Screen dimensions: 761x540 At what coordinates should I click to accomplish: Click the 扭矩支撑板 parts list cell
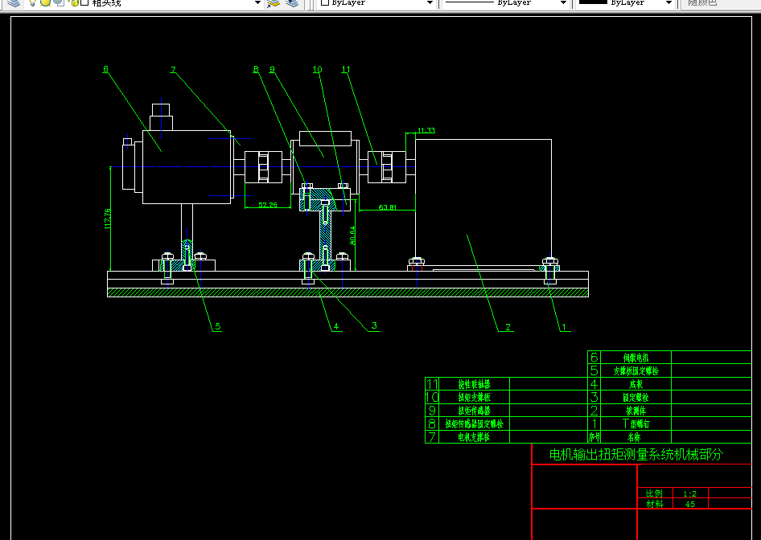click(x=474, y=397)
